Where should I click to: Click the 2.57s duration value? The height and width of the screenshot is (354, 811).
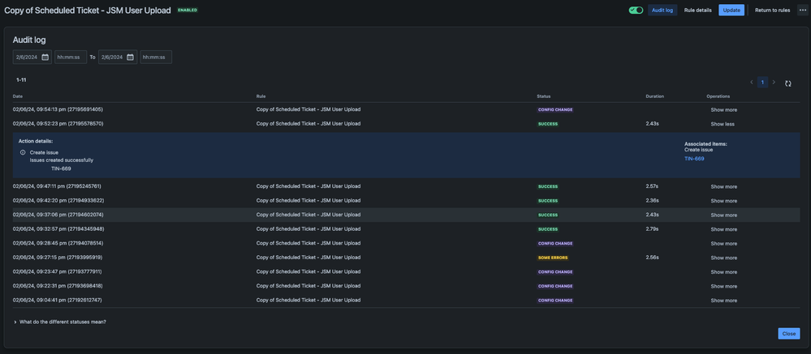[652, 186]
